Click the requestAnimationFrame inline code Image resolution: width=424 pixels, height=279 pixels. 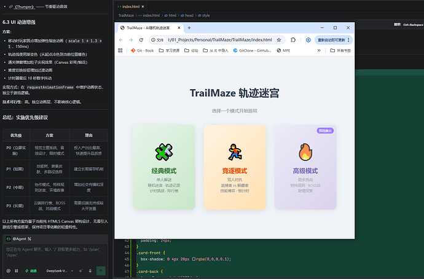[x=50, y=87]
